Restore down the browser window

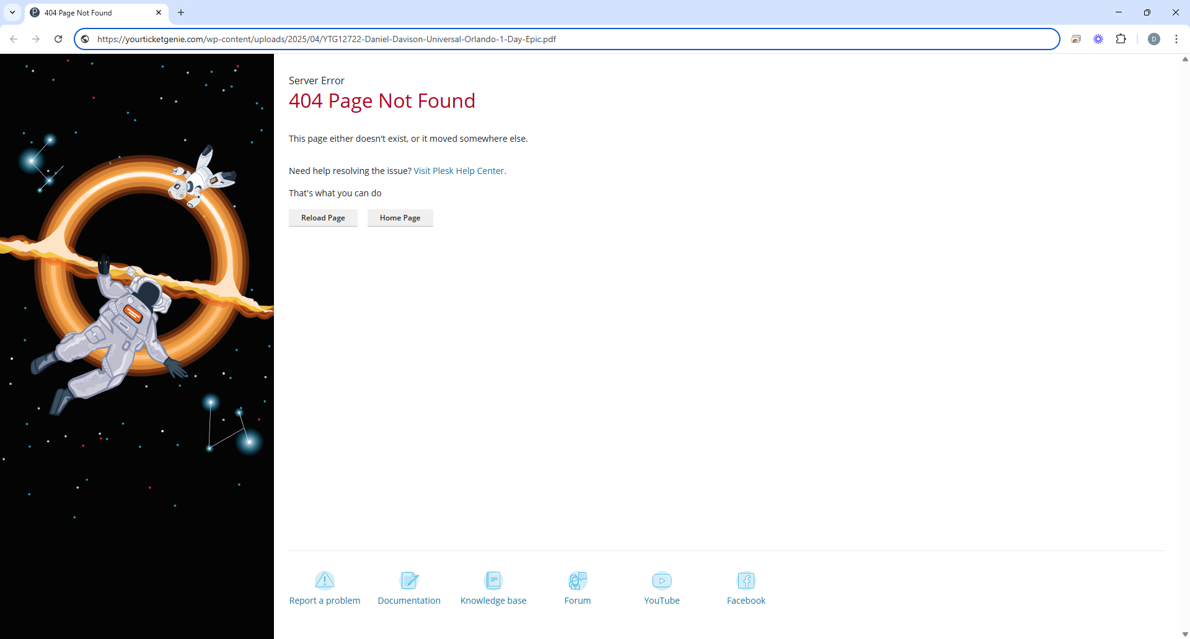1147,12
